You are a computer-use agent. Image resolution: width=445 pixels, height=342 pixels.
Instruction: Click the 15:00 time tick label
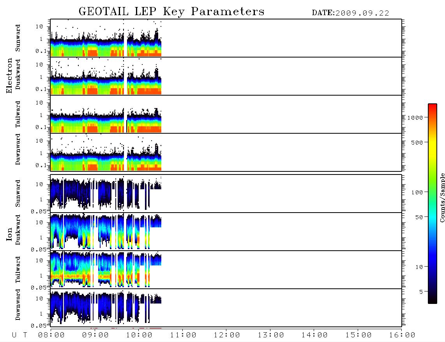point(358,335)
